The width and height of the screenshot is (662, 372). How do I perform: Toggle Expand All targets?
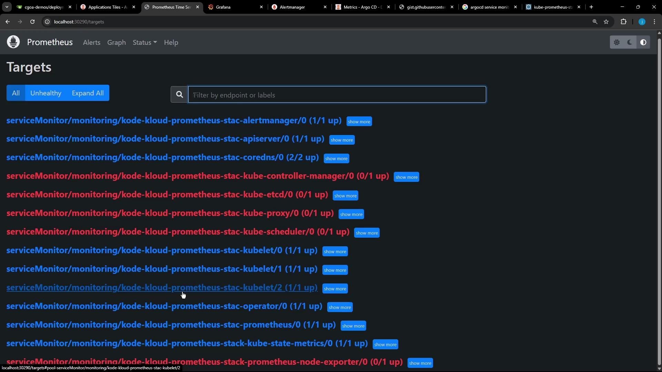(88, 93)
